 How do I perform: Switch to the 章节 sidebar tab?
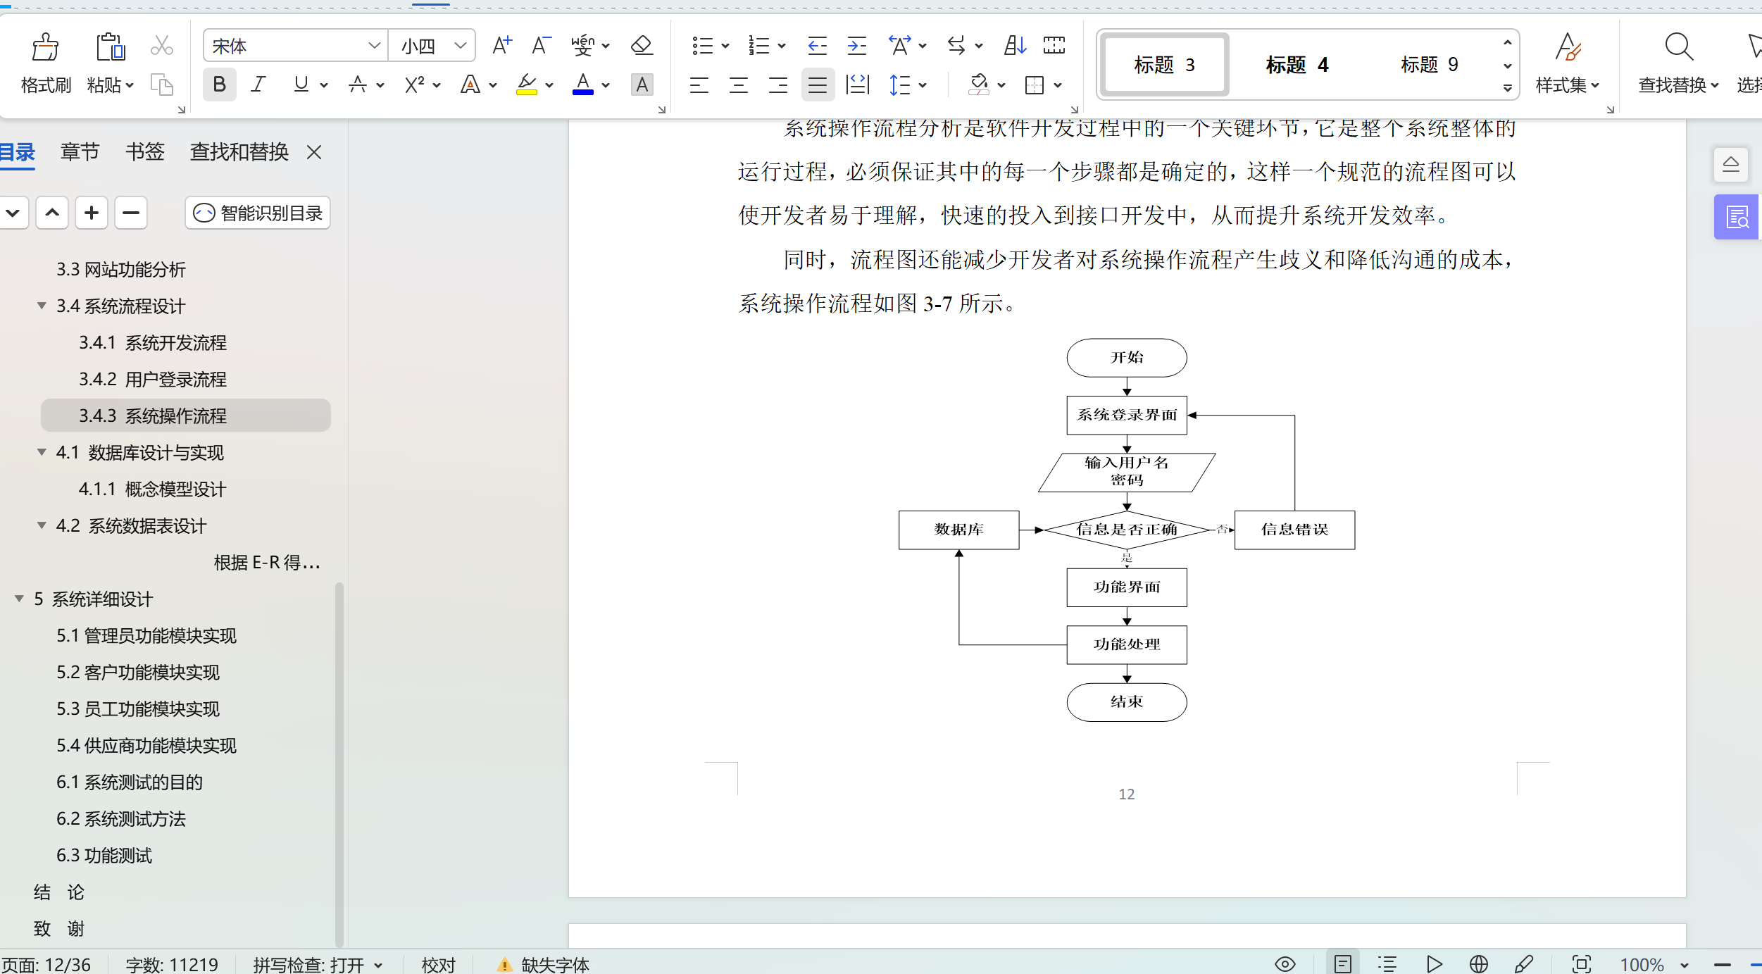click(x=79, y=151)
